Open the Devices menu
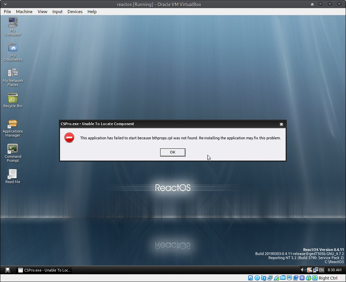This screenshot has height=282, width=346. [x=75, y=11]
